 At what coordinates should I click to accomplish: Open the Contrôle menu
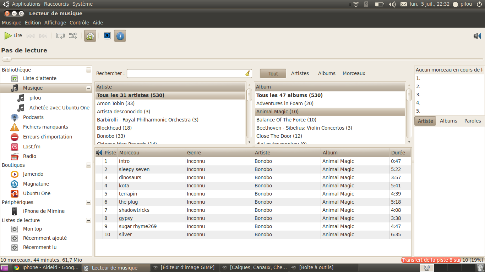[79, 23]
